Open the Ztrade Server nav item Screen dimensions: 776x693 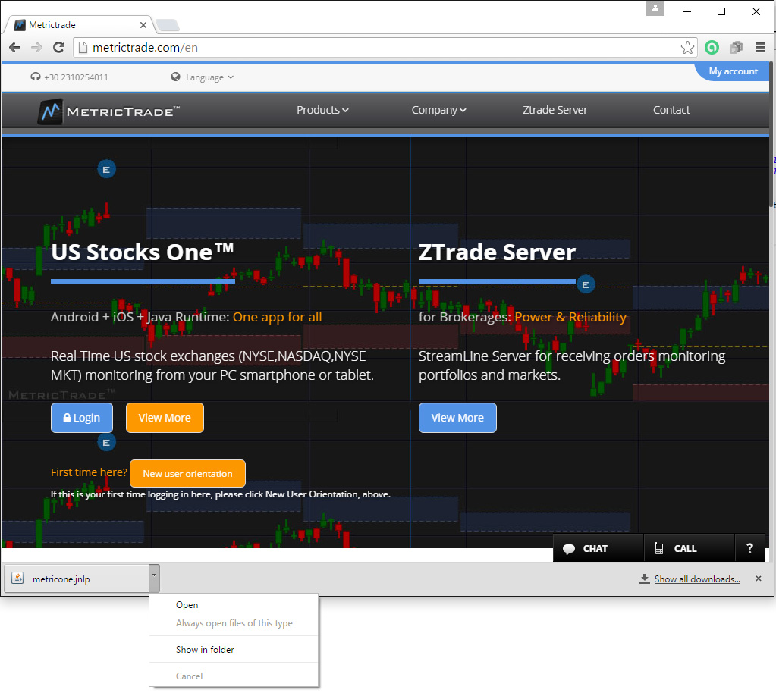555,110
